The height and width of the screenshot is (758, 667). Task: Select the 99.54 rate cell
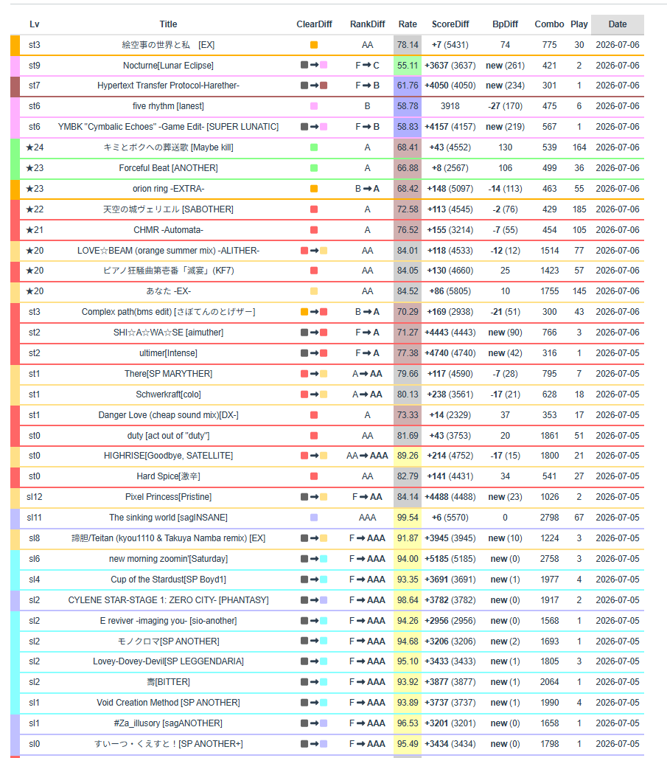[408, 518]
